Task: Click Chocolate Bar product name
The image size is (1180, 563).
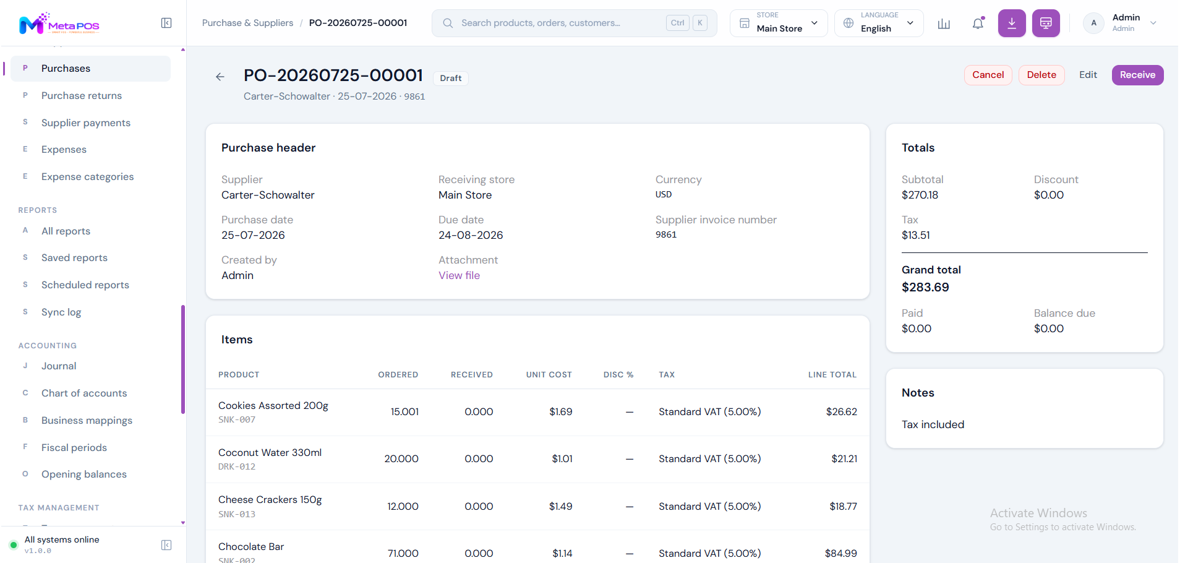Action: (251, 547)
